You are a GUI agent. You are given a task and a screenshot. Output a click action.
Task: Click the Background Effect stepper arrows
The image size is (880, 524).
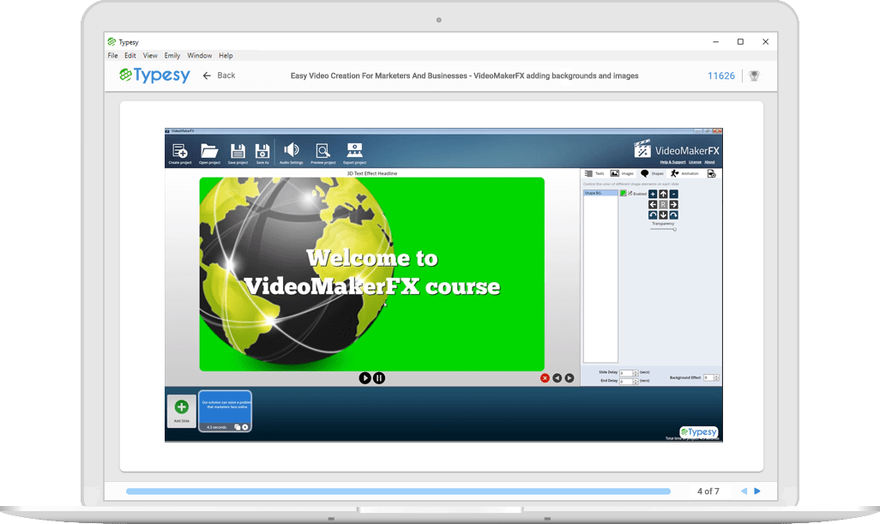point(717,377)
